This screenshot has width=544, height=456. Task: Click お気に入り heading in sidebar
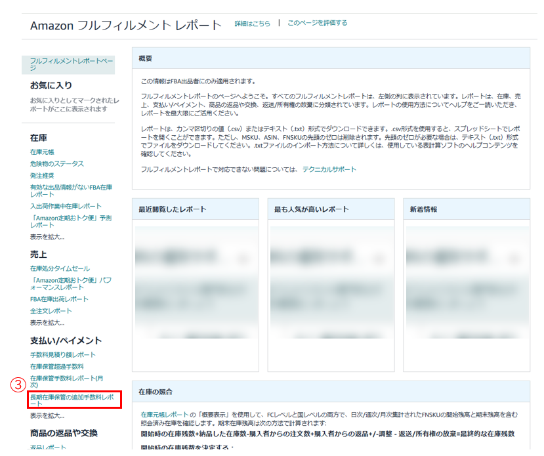pyautogui.click(x=51, y=85)
